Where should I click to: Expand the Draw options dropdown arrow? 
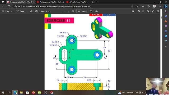point(27,11)
